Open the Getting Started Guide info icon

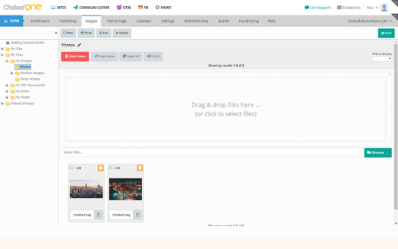(7, 43)
